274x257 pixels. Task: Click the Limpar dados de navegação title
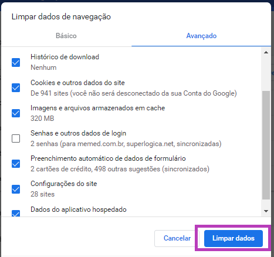(x=61, y=17)
